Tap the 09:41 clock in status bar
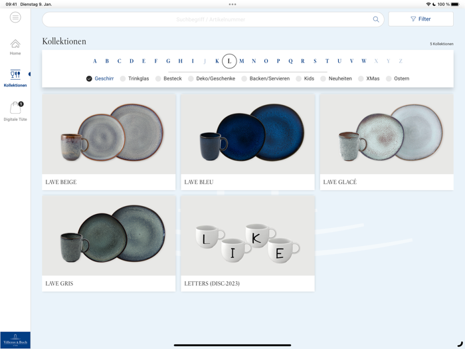Screen dimensions: 465x349 point(11,4)
